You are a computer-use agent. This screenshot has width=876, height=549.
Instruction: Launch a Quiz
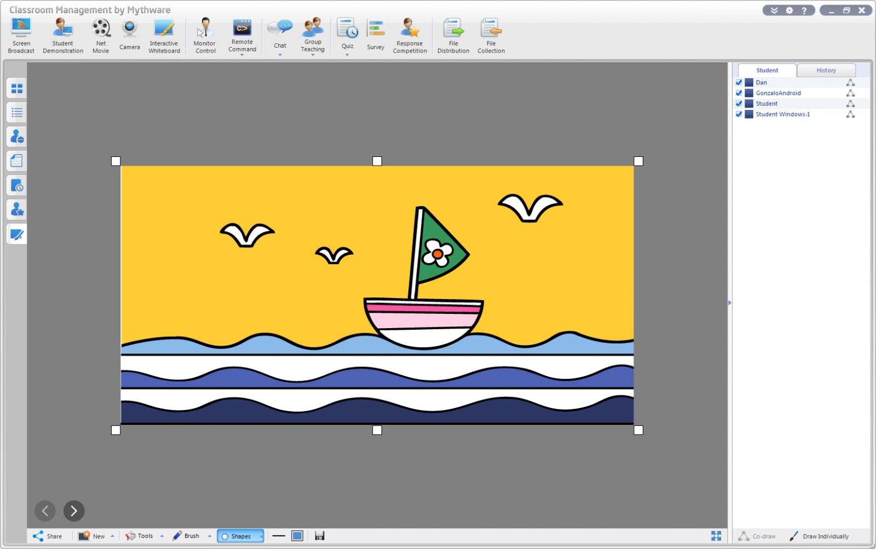(348, 33)
